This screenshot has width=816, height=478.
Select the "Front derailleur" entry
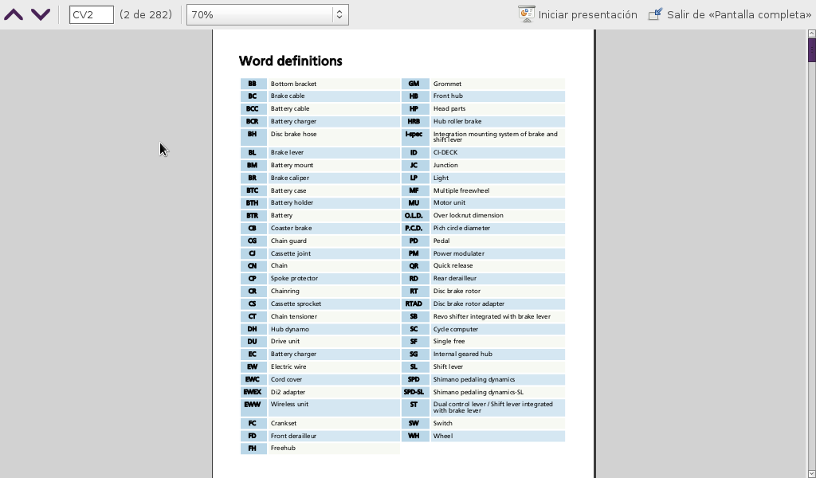coord(293,436)
